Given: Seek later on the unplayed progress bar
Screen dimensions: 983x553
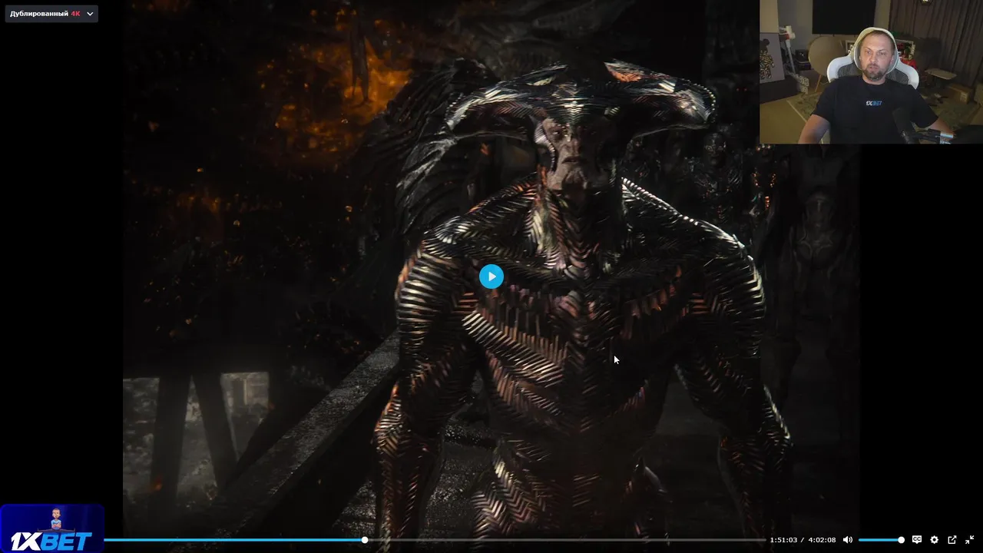Looking at the screenshot, I should (566, 540).
